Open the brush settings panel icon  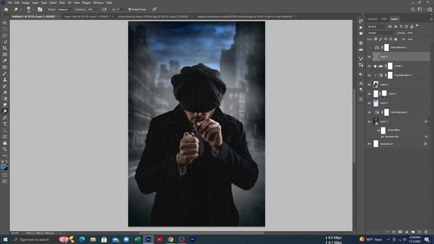(40, 9)
